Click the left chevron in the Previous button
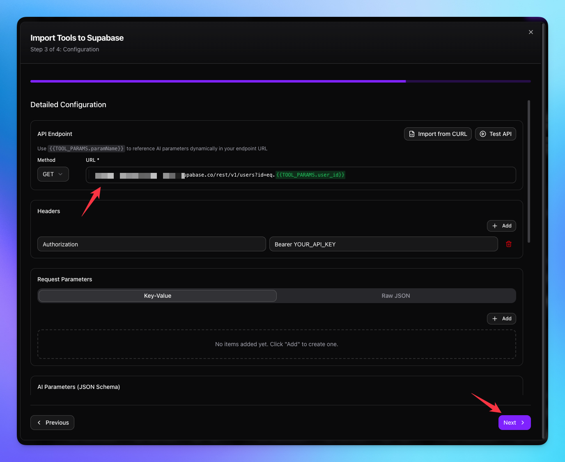This screenshot has width=565, height=462. 39,423
